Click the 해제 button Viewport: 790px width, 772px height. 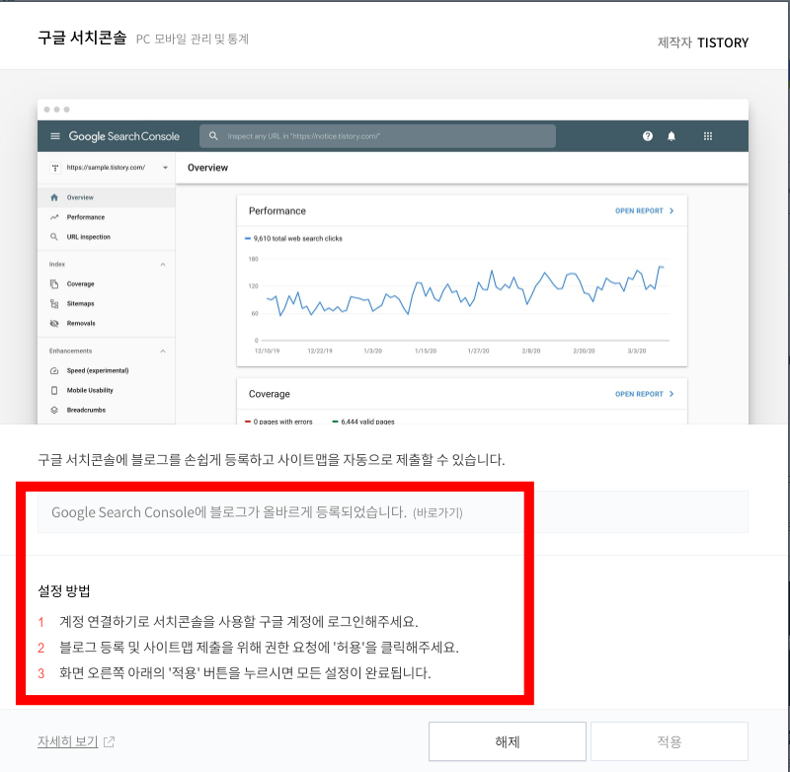(x=507, y=741)
